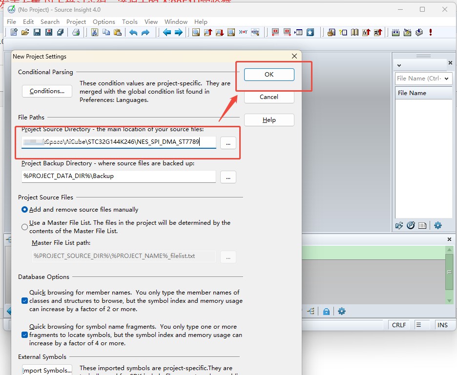457x375 pixels.
Task: Click the WWW web search icon
Action: pos(255,32)
